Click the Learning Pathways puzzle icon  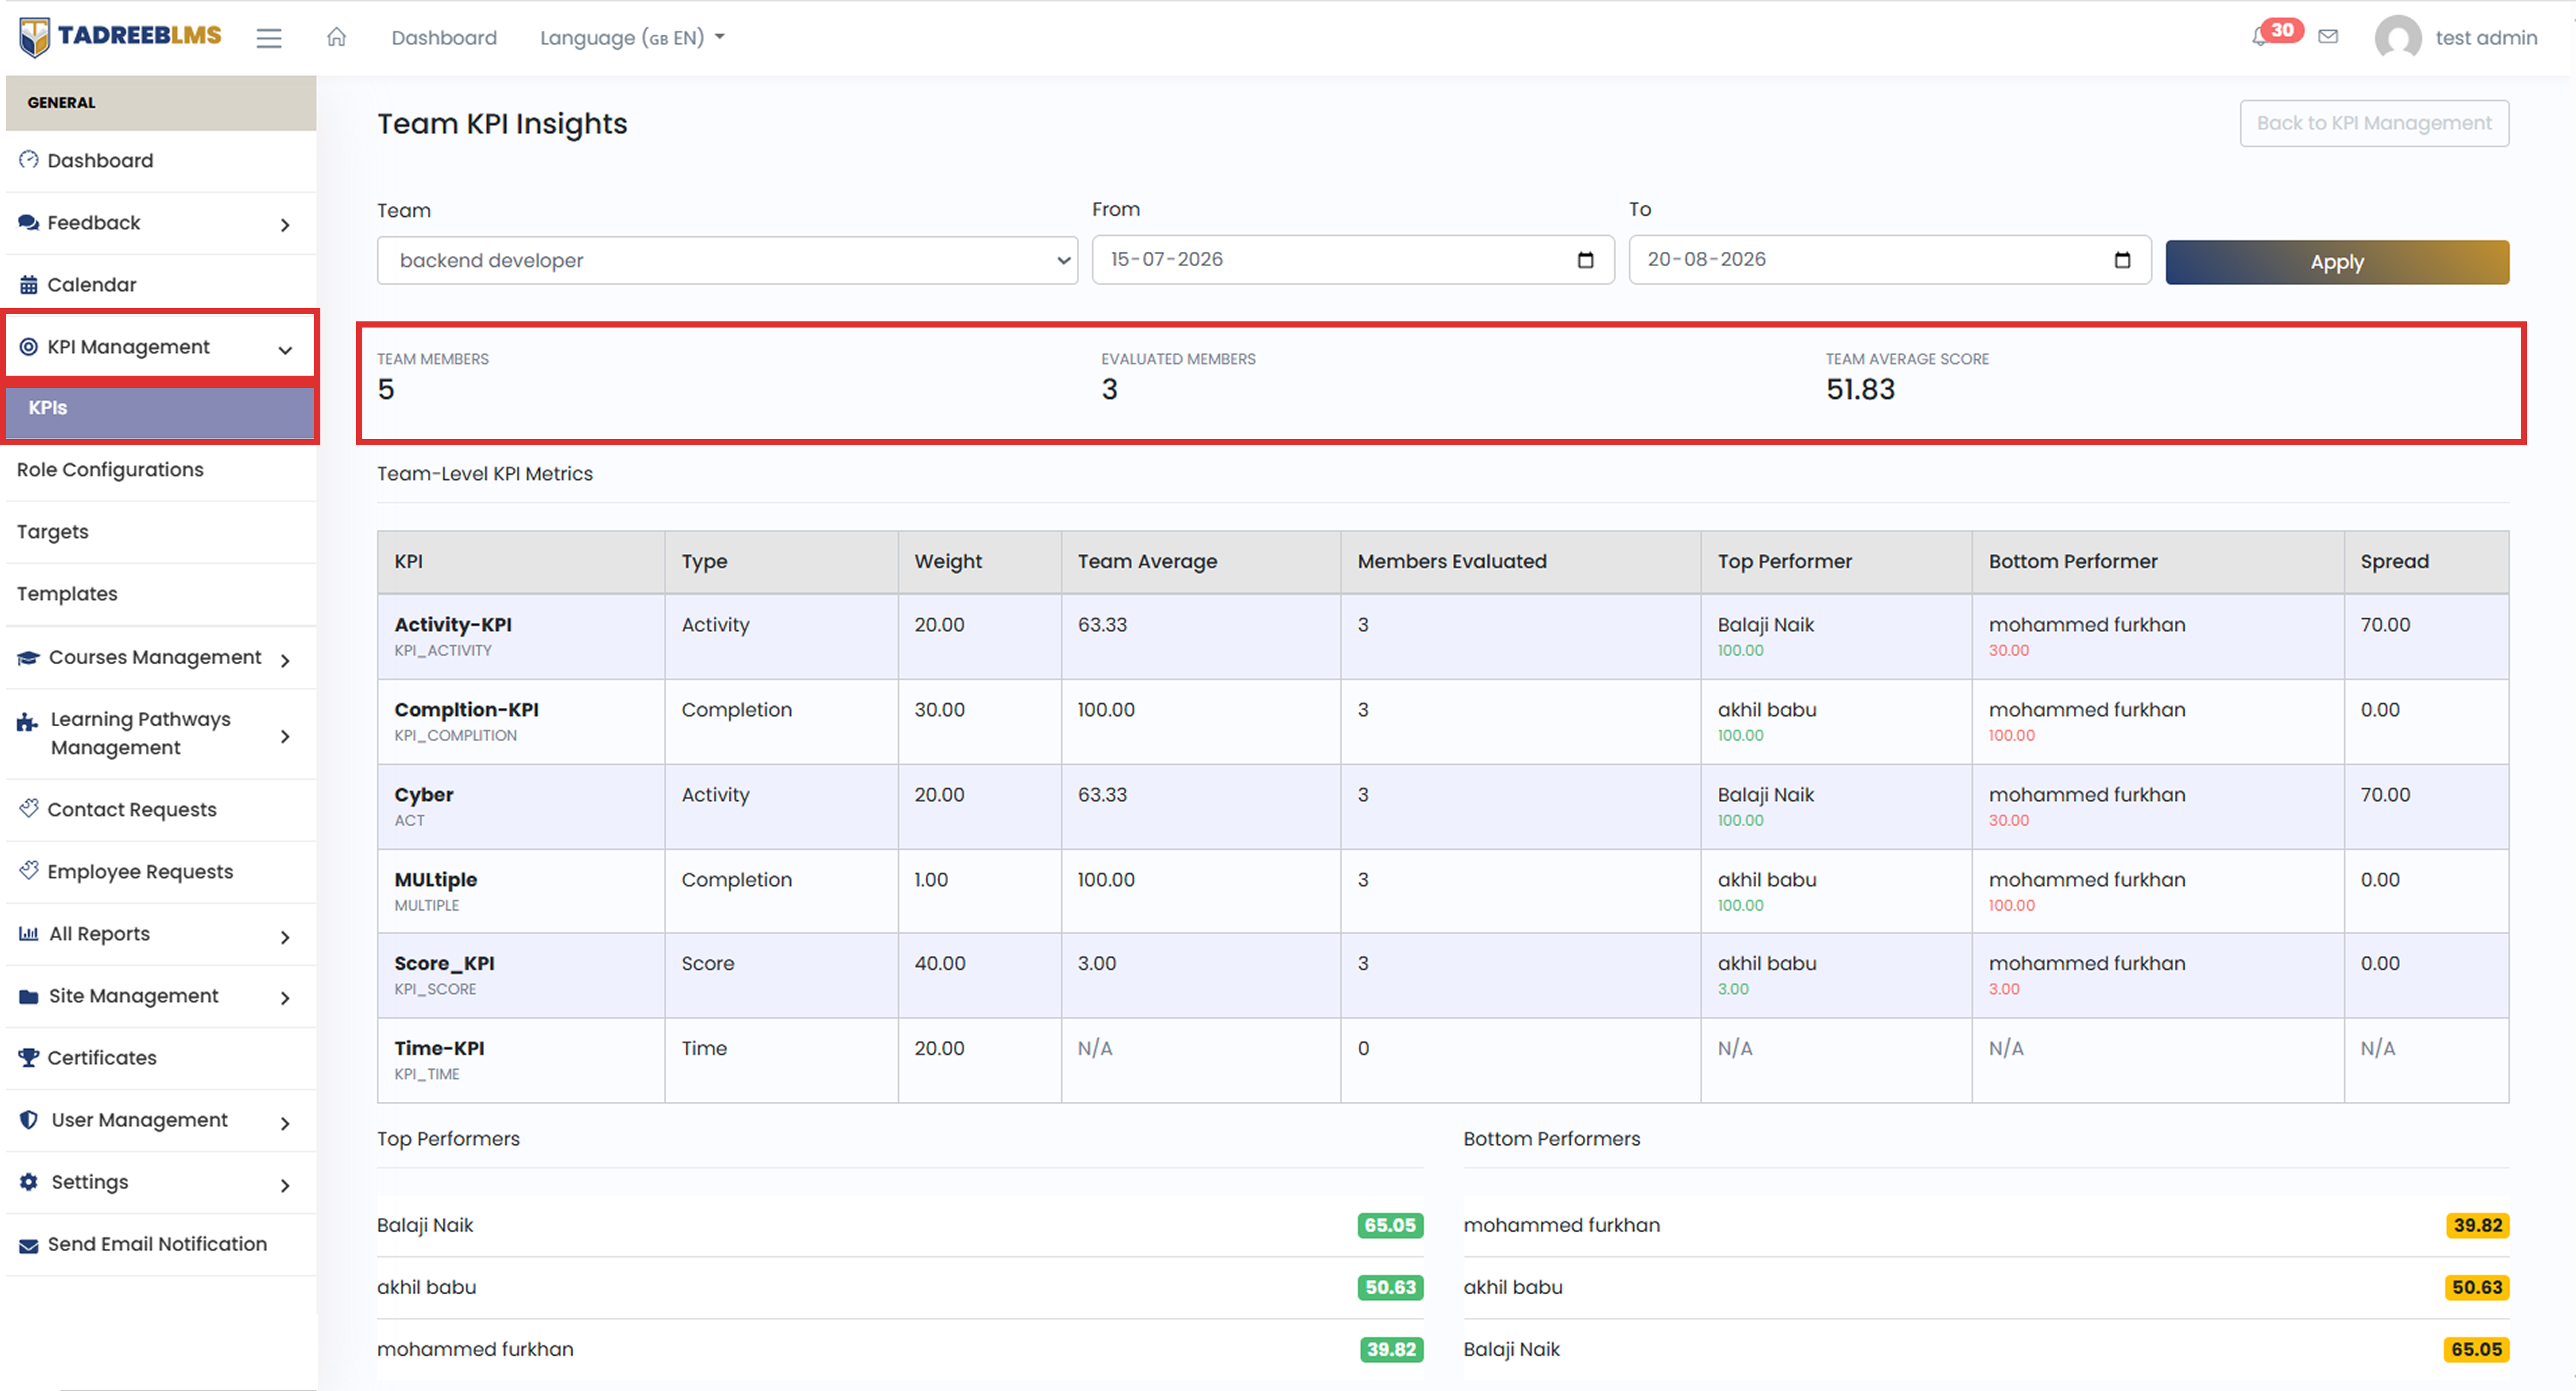point(28,722)
